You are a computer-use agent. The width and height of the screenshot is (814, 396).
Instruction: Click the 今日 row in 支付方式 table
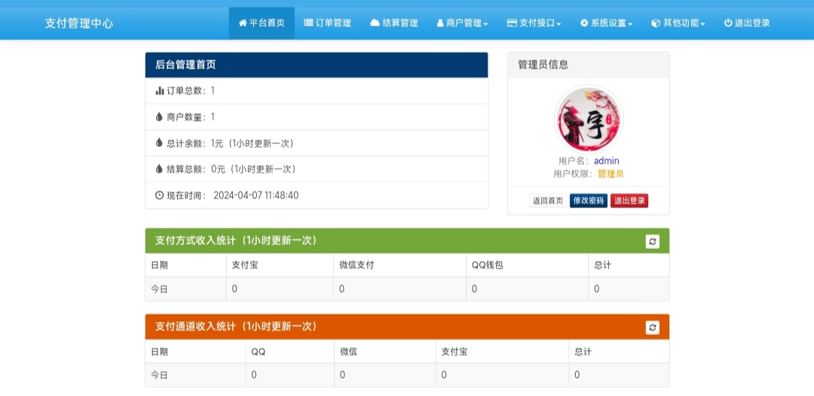coord(408,289)
